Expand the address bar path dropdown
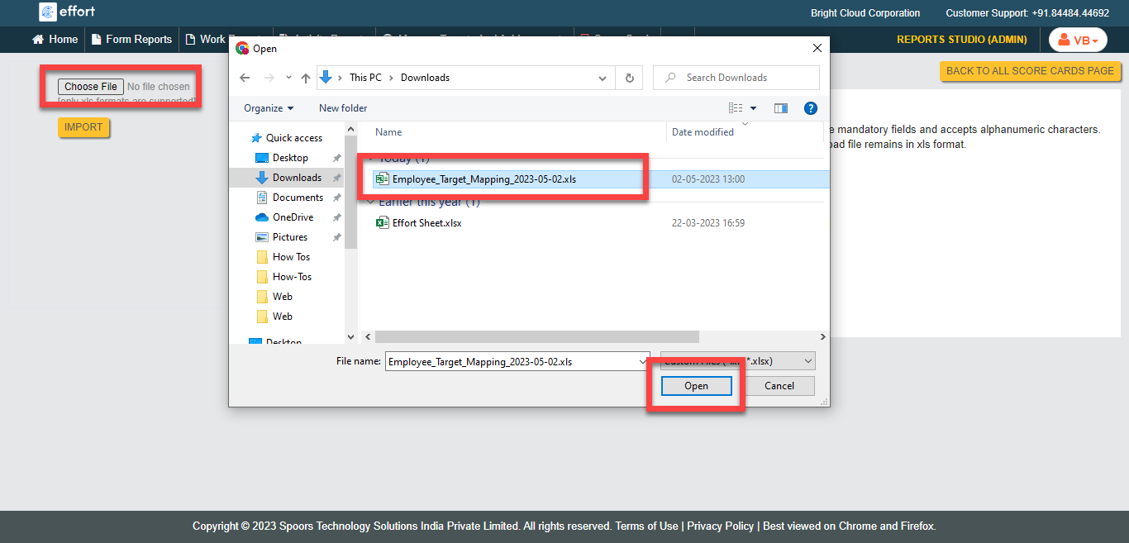Viewport: 1129px width, 543px height. [602, 78]
